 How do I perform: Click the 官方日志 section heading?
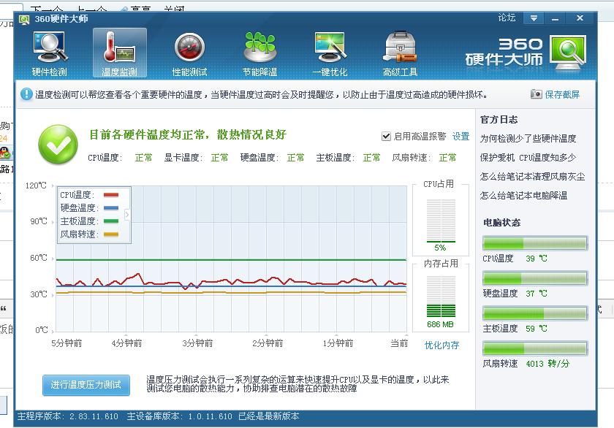coord(499,120)
